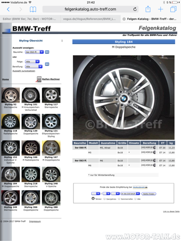Switch to the Editor (BMW 6er, 7er, 8er) tab
This screenshot has height=241, width=181.
[x=29, y=19]
